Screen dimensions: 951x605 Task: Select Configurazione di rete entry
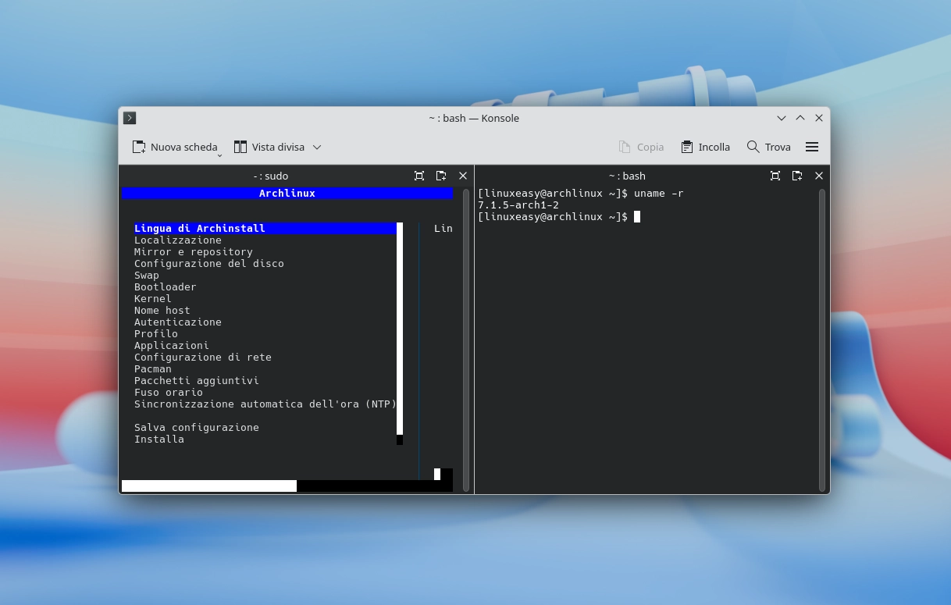(x=203, y=357)
